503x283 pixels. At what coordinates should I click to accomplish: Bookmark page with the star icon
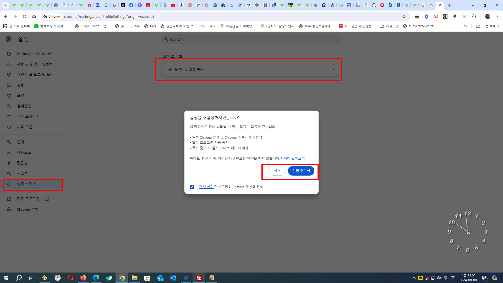[x=404, y=17]
